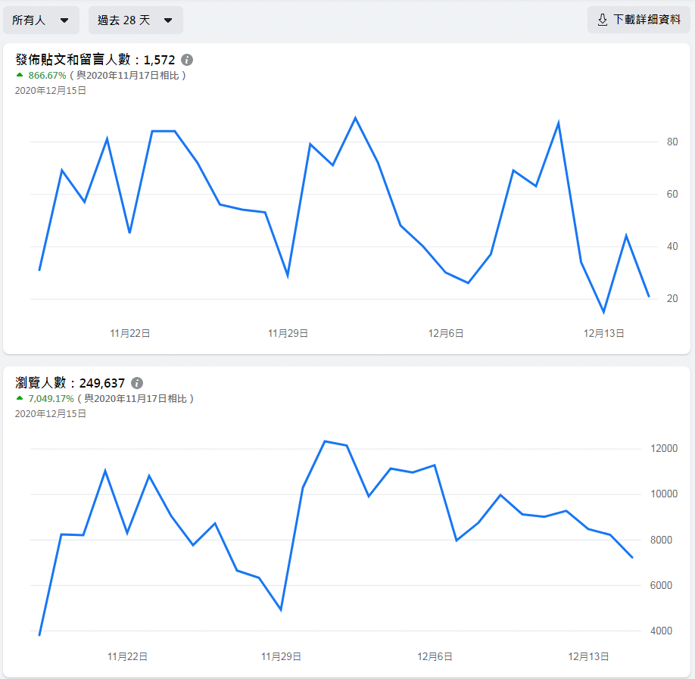Open the 所有人 audience dropdown
695x679 pixels.
[41, 20]
